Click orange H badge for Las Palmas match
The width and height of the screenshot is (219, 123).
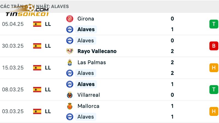pos(214,68)
